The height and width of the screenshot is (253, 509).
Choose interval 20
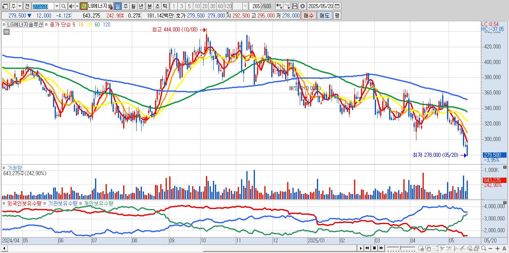tap(205, 6)
